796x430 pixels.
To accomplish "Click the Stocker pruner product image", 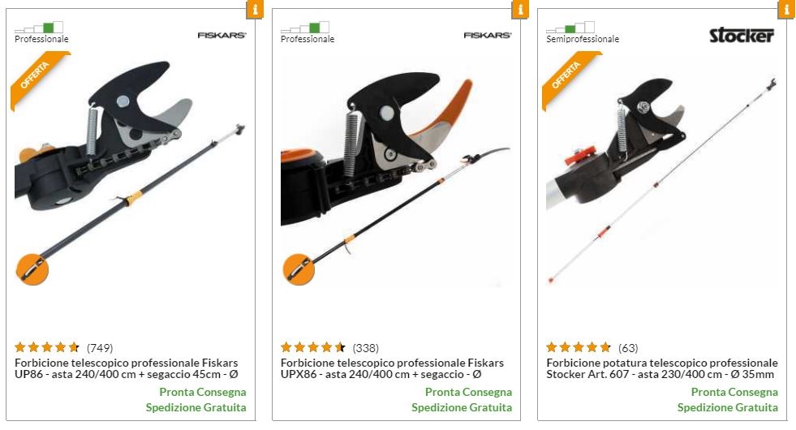I will [662, 178].
